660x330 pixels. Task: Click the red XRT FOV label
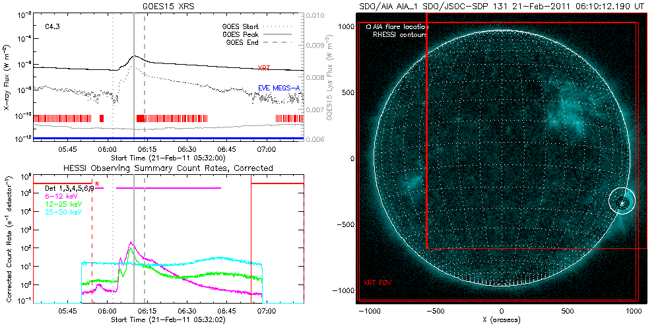376,282
